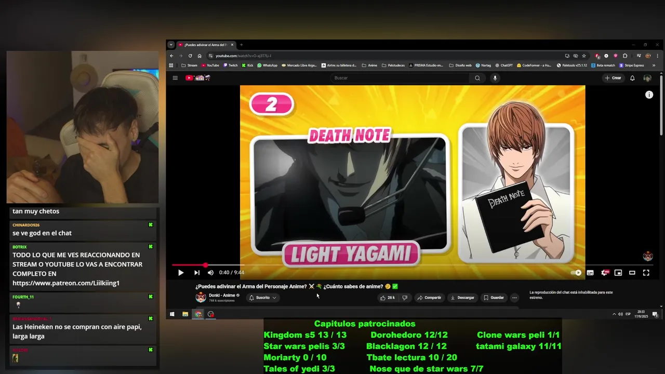Expand hidden bookmarks with chevron

tap(654, 65)
